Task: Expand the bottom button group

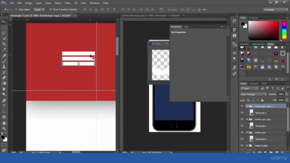Action: pyautogui.click(x=247, y=146)
